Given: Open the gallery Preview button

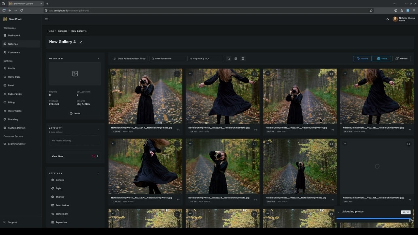Looking at the screenshot, I should click(401, 59).
